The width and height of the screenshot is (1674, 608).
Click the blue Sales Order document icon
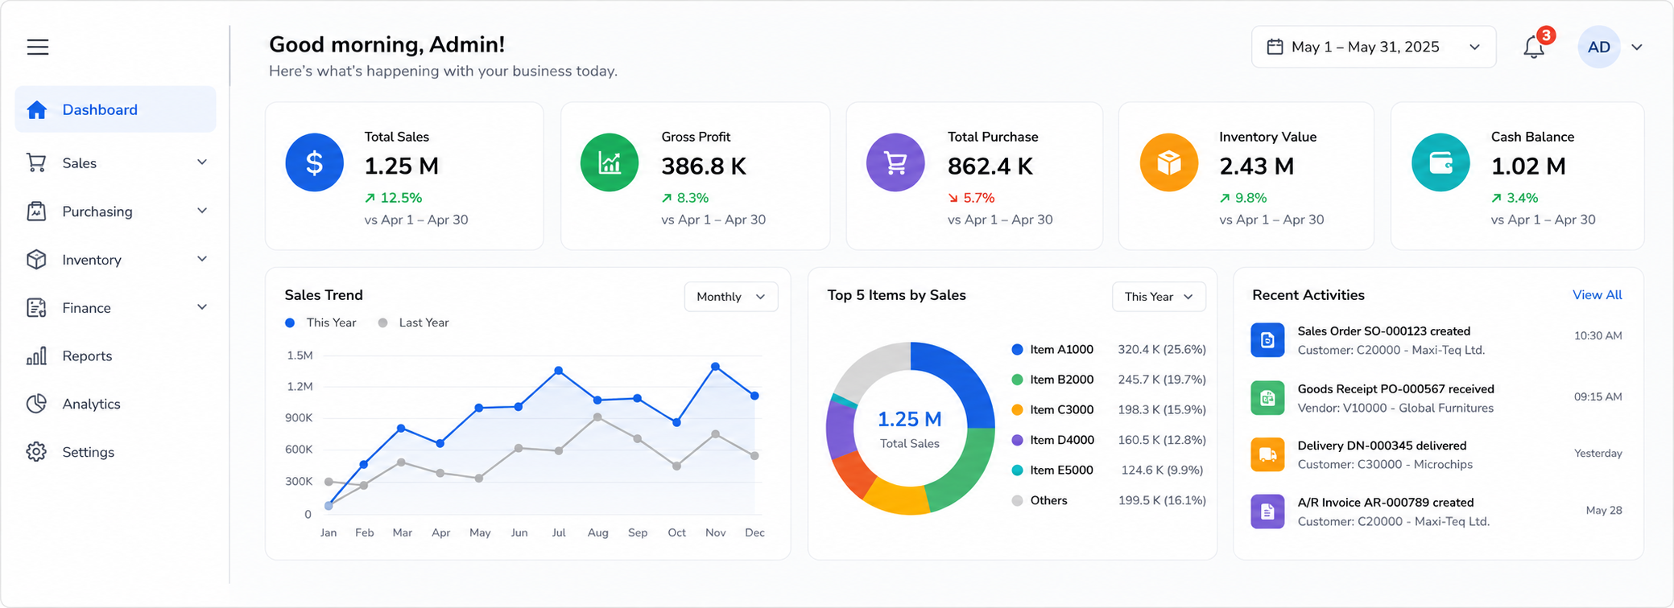1267,339
